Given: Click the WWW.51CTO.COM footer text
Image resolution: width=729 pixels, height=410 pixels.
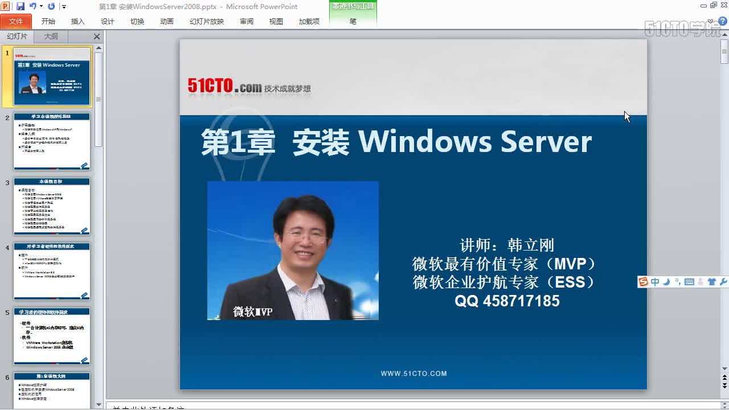Looking at the screenshot, I should (x=414, y=374).
